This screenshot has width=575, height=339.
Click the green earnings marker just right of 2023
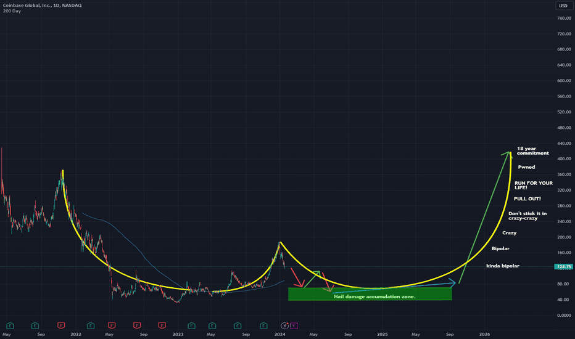pos(191,325)
